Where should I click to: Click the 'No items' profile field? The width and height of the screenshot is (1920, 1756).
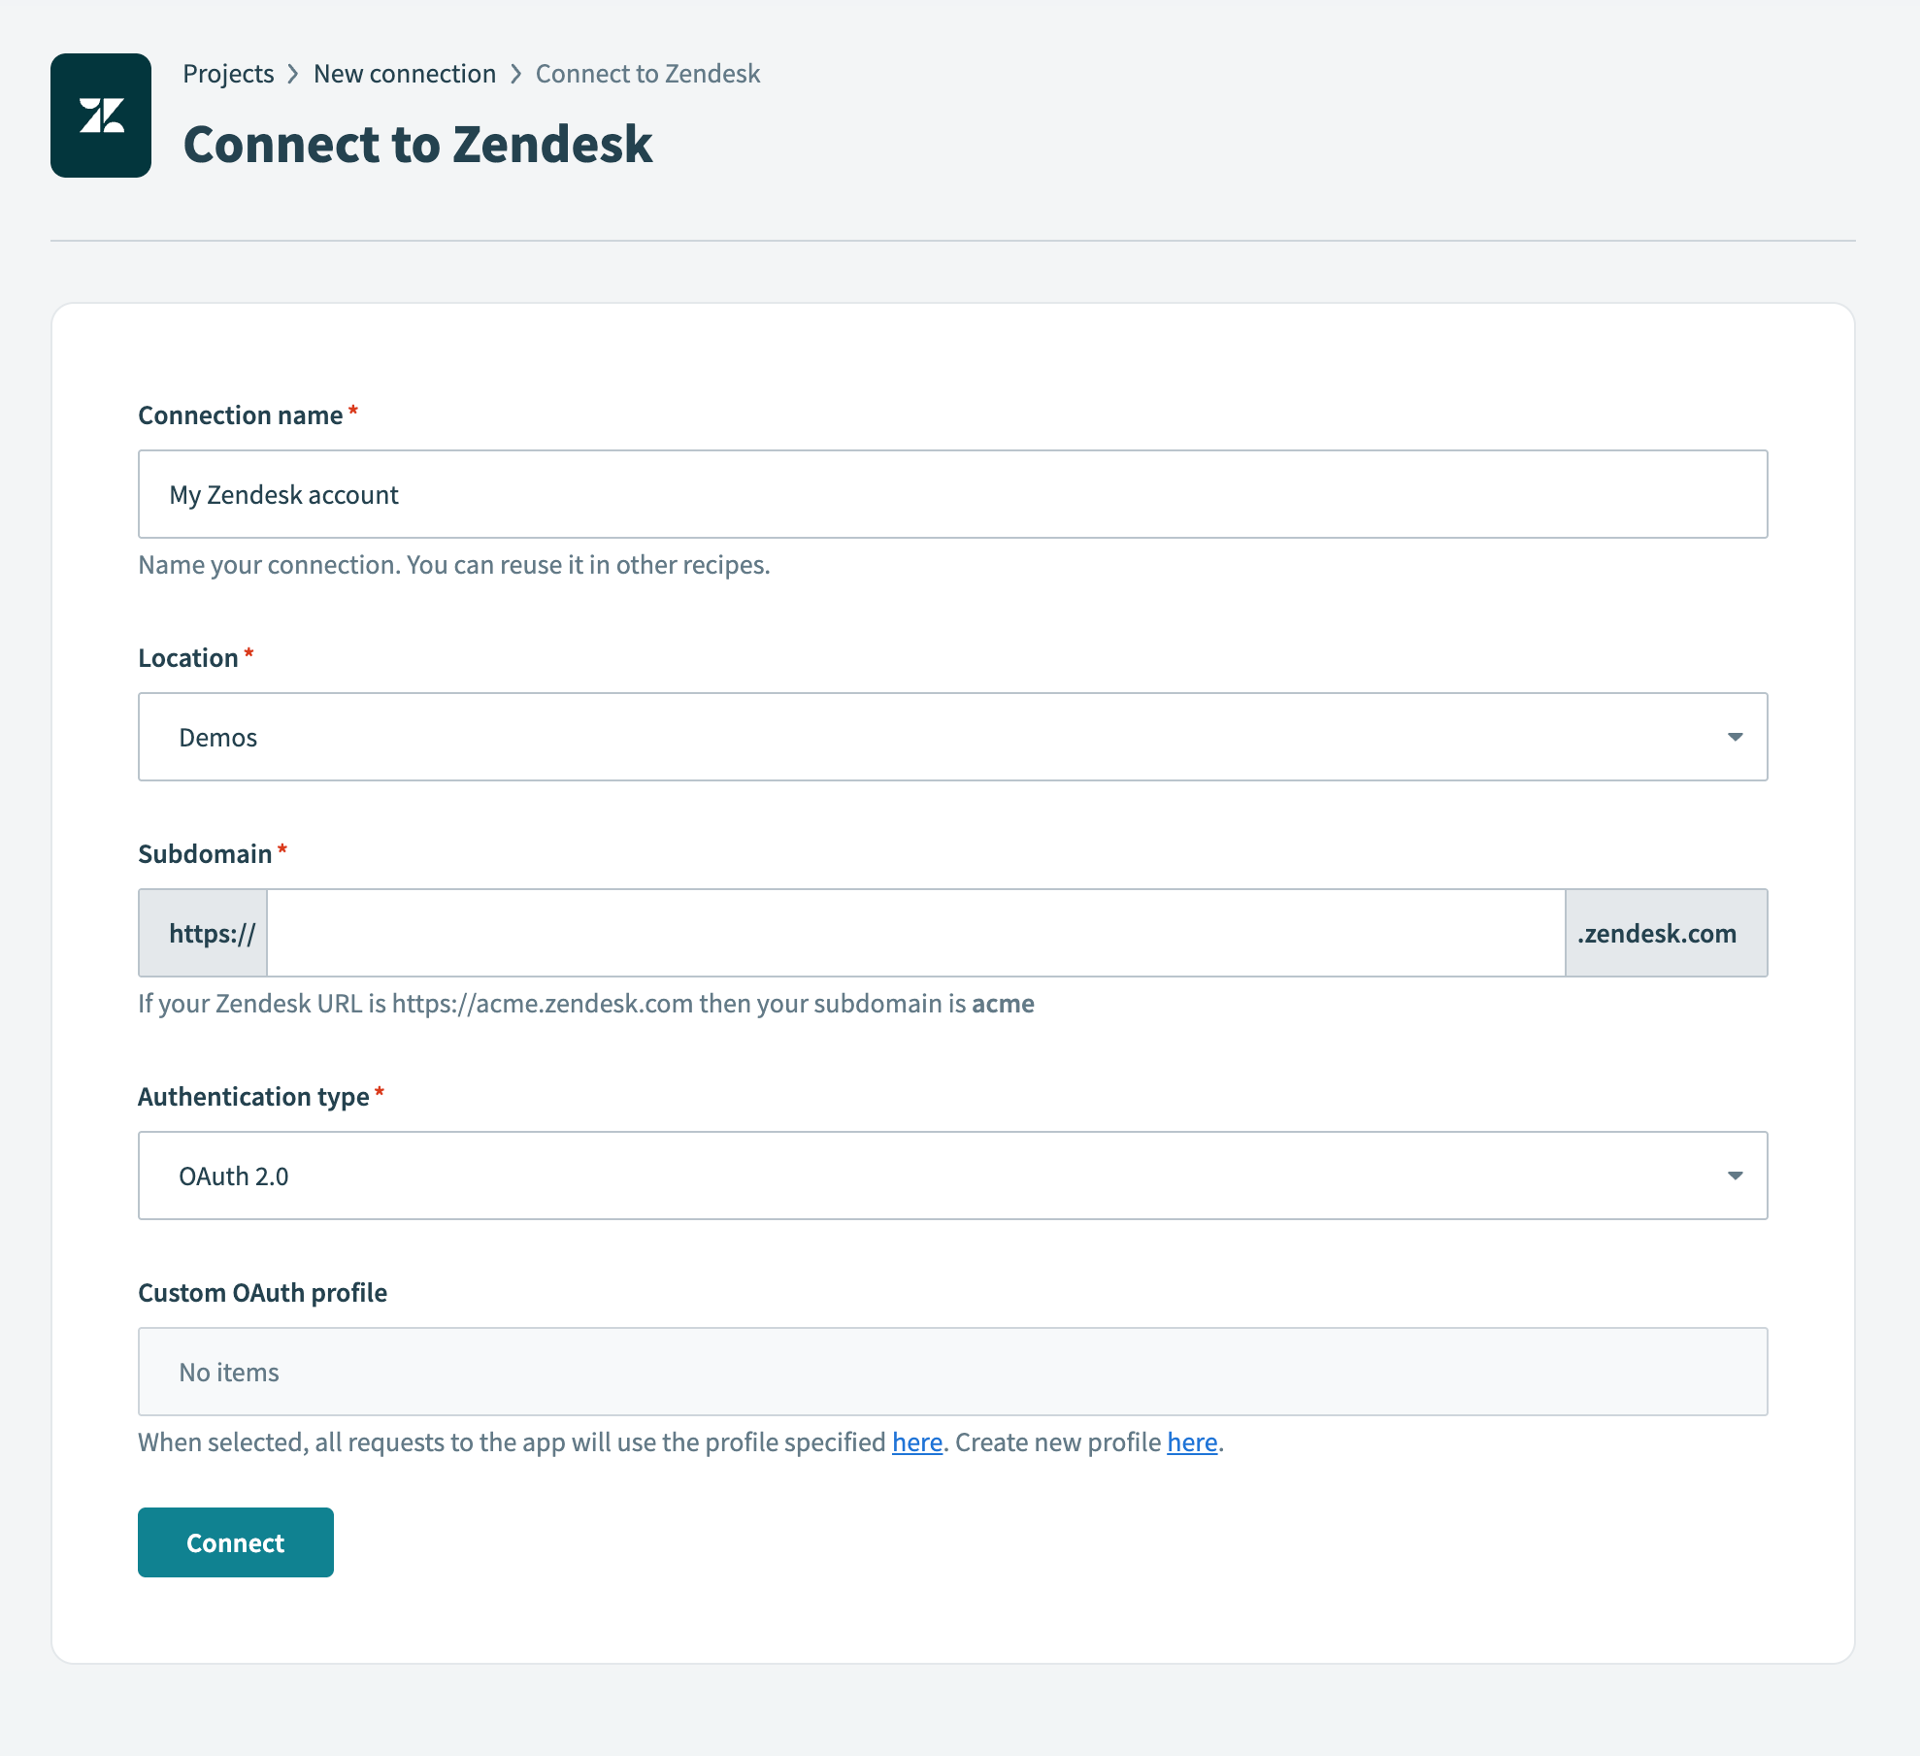pyautogui.click(x=227, y=1372)
